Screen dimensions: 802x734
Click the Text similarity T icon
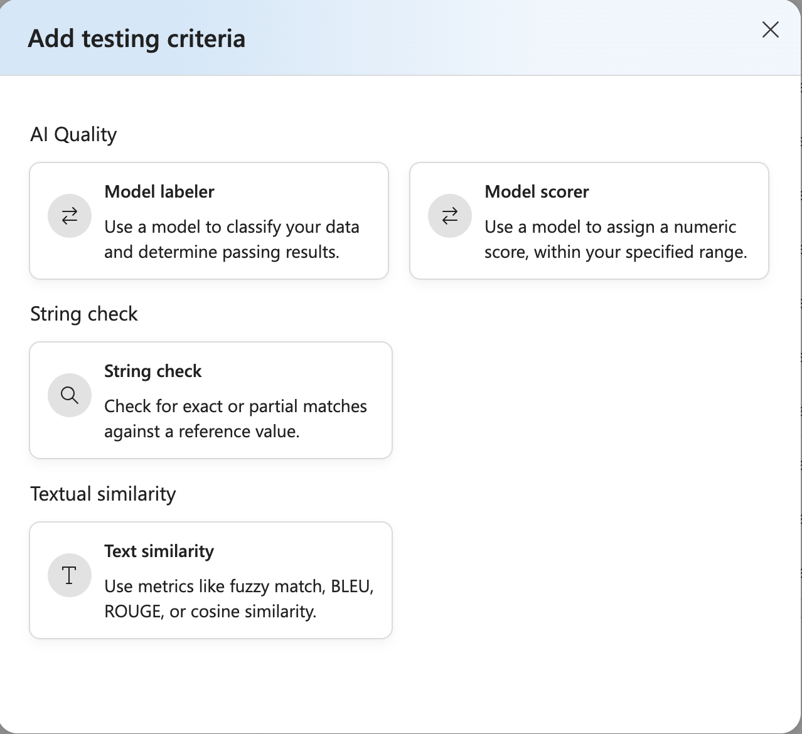(x=70, y=575)
